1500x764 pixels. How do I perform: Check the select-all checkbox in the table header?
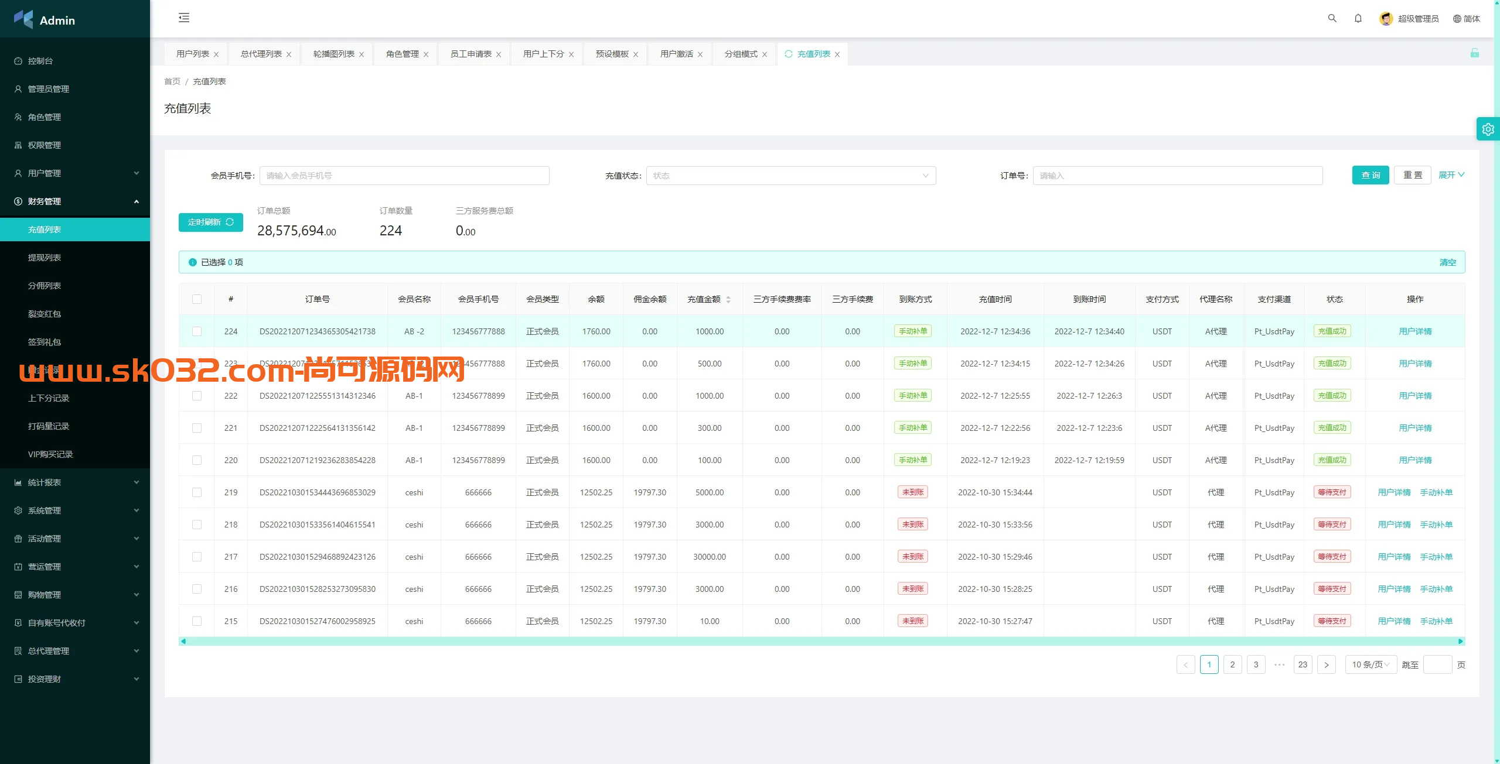click(x=197, y=299)
